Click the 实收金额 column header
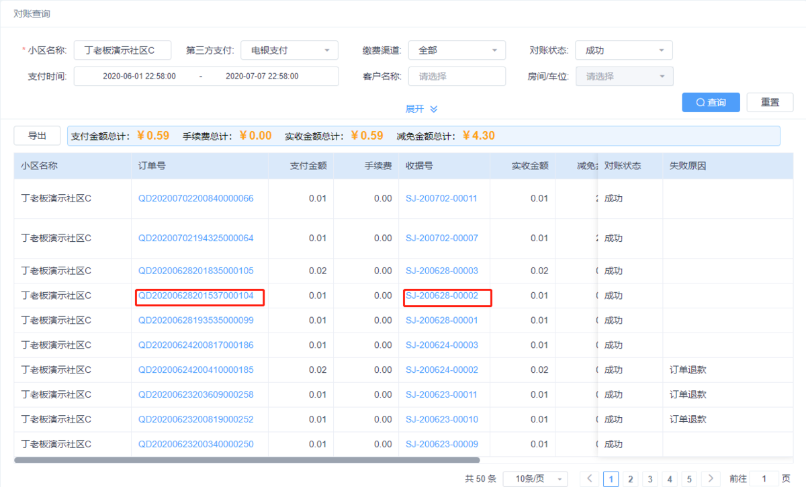The width and height of the screenshot is (806, 487). click(523, 166)
